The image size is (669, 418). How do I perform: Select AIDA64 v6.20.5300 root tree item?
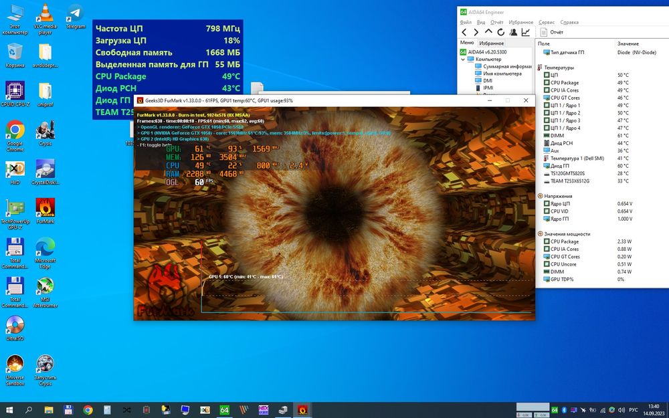(484, 51)
